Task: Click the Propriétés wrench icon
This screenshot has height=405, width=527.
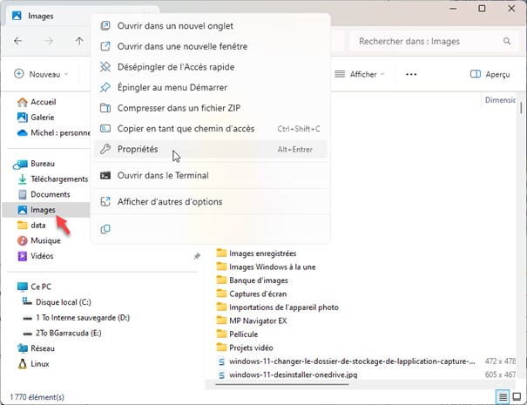Action: click(x=105, y=149)
